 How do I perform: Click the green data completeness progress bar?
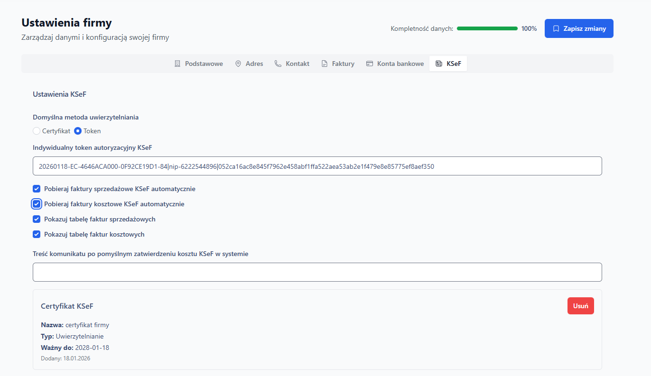[487, 28]
